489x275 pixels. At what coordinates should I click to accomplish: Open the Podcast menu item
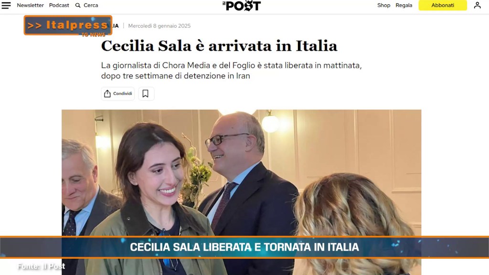(59, 5)
